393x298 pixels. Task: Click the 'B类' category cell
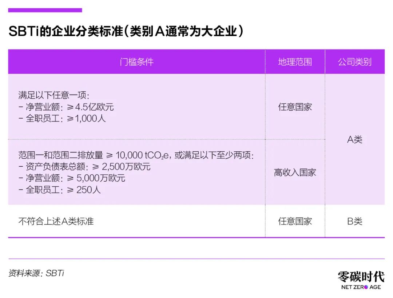click(355, 221)
